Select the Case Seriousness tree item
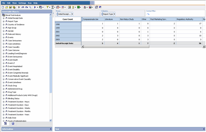The width and height of the screenshot is (206, 132). [15, 41]
